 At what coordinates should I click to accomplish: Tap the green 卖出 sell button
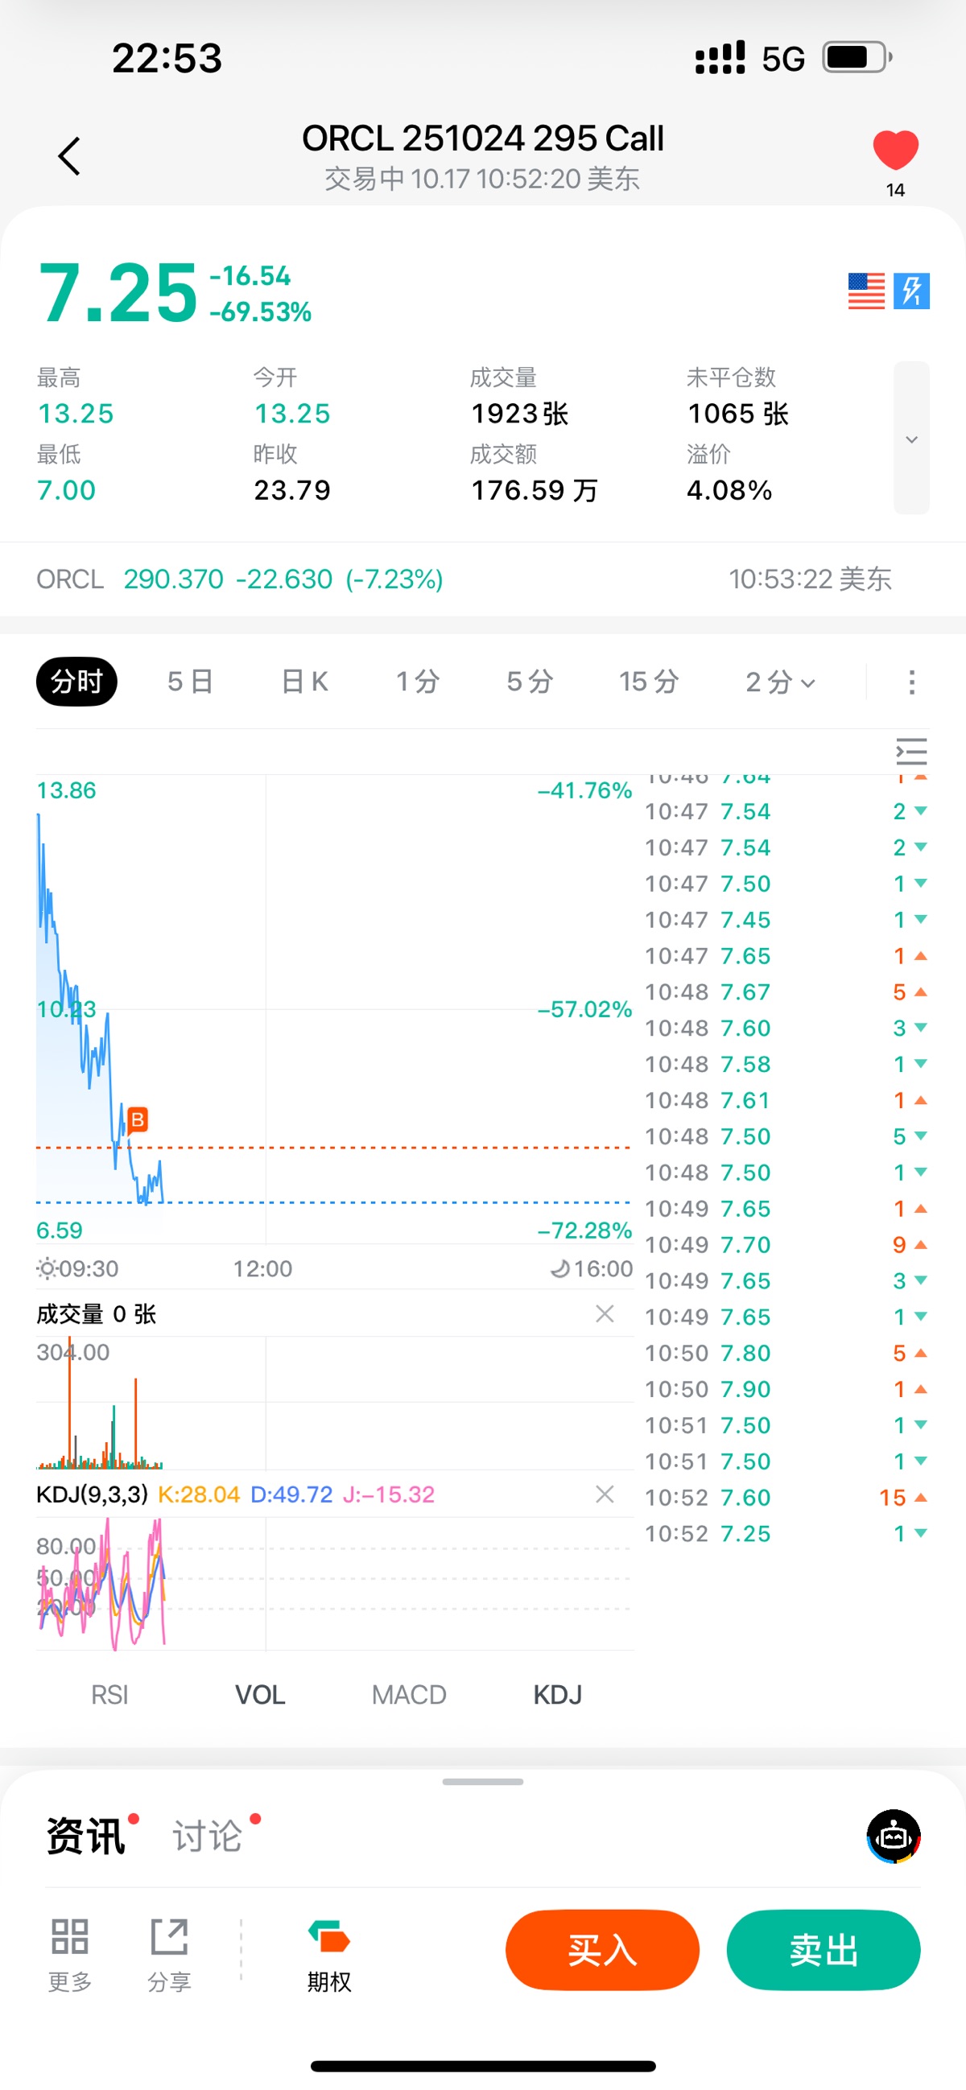pos(823,1949)
